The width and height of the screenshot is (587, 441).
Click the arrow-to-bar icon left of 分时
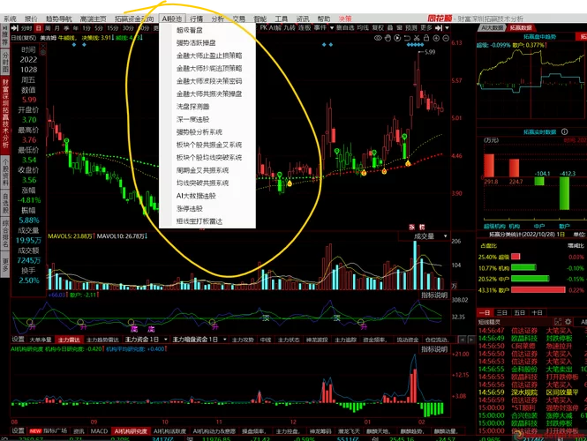pyautogui.click(x=15, y=28)
